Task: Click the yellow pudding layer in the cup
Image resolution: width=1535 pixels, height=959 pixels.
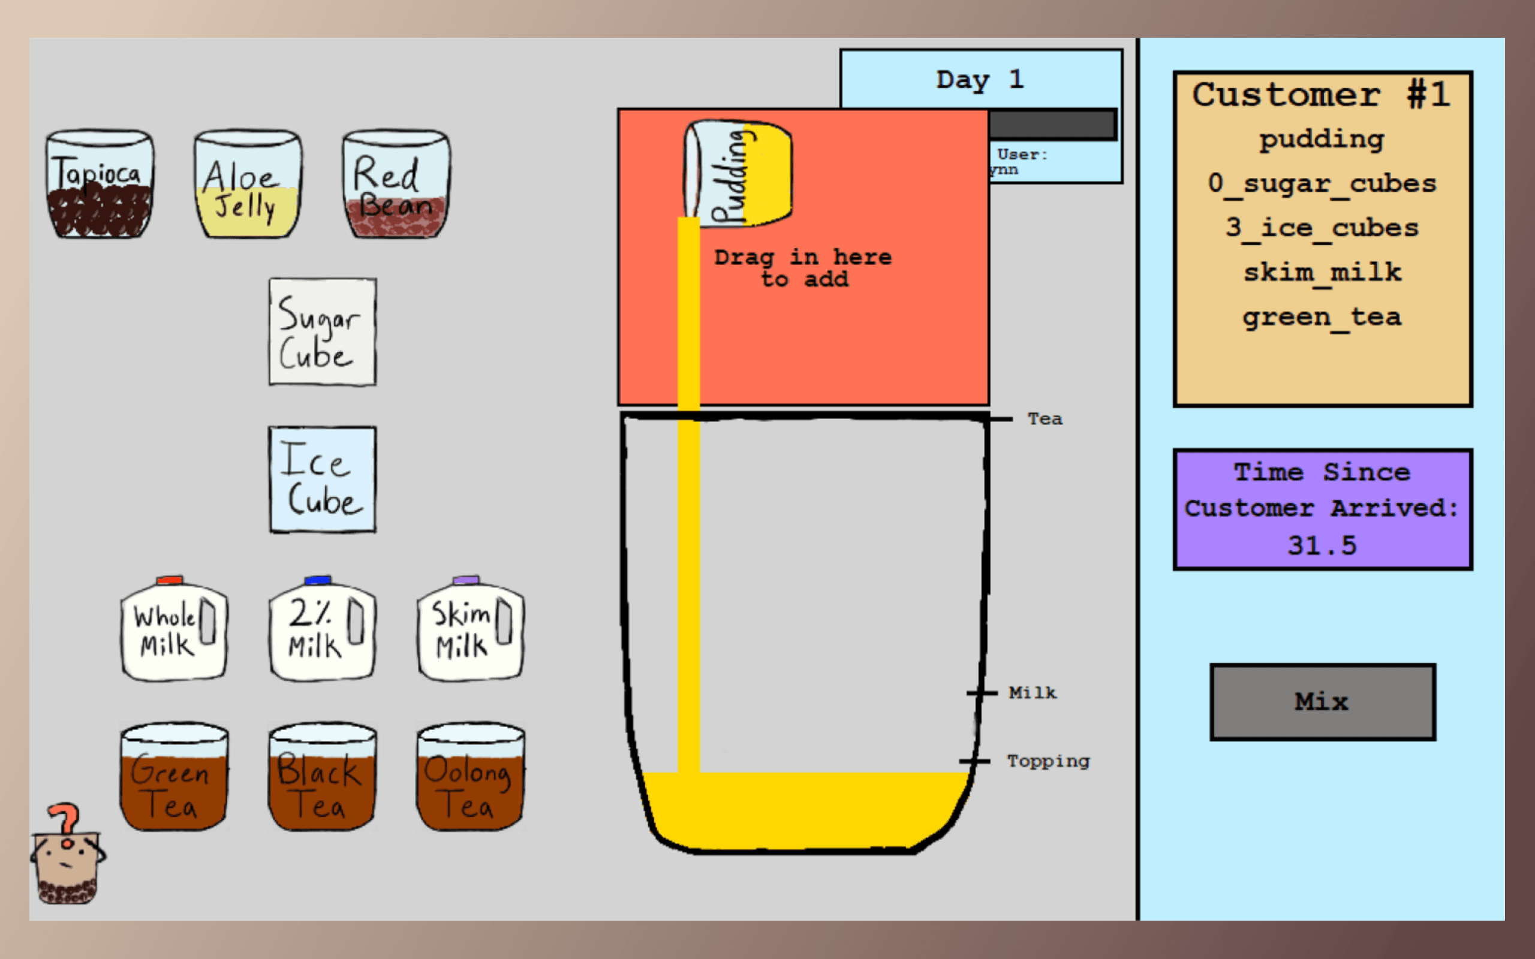Action: (805, 810)
